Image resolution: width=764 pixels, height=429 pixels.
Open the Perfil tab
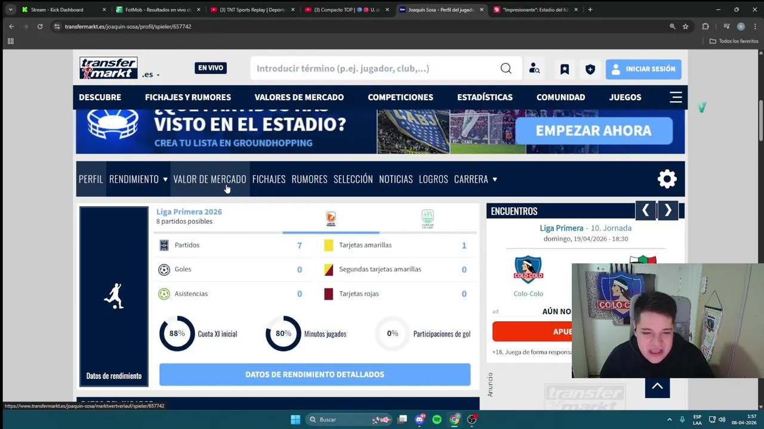(91, 179)
